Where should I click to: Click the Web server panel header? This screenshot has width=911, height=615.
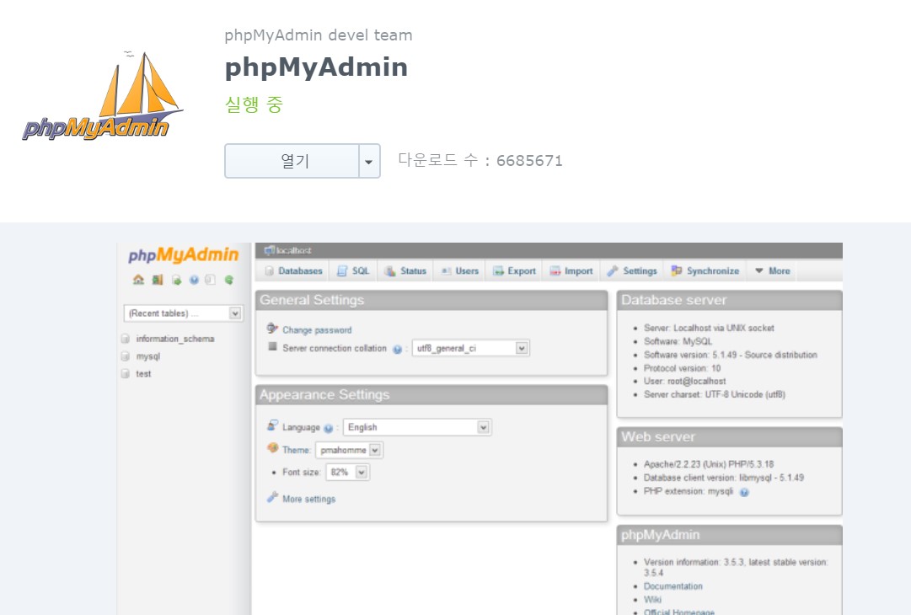coord(729,437)
